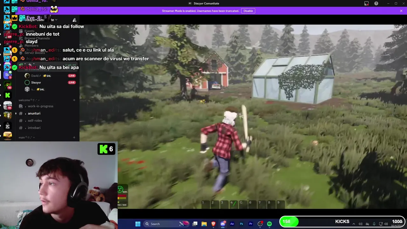The height and width of the screenshot is (229, 407).
Task: Open the Windows Start menu
Action: pyautogui.click(x=138, y=224)
